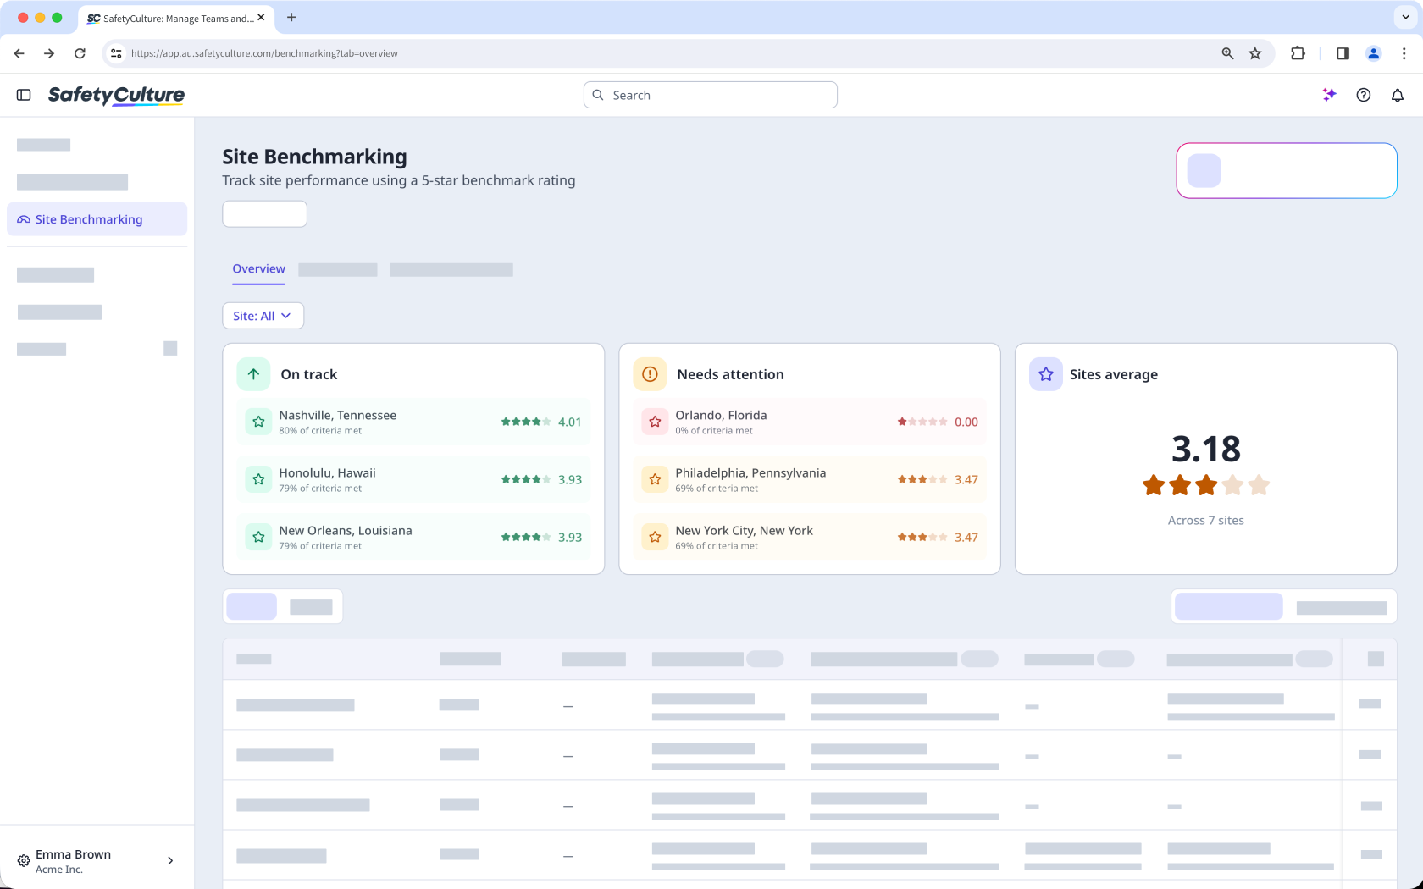Expand the Emma Brown account menu arrow

(x=170, y=861)
